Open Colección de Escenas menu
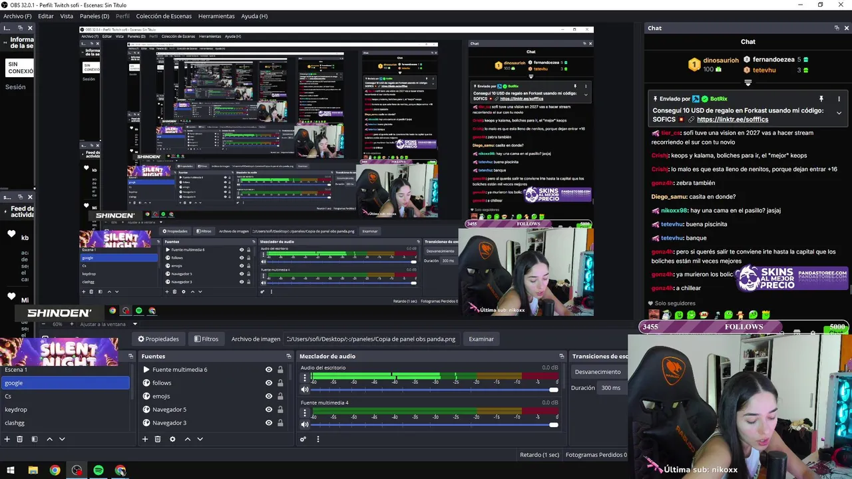This screenshot has height=479, width=852. (x=164, y=16)
